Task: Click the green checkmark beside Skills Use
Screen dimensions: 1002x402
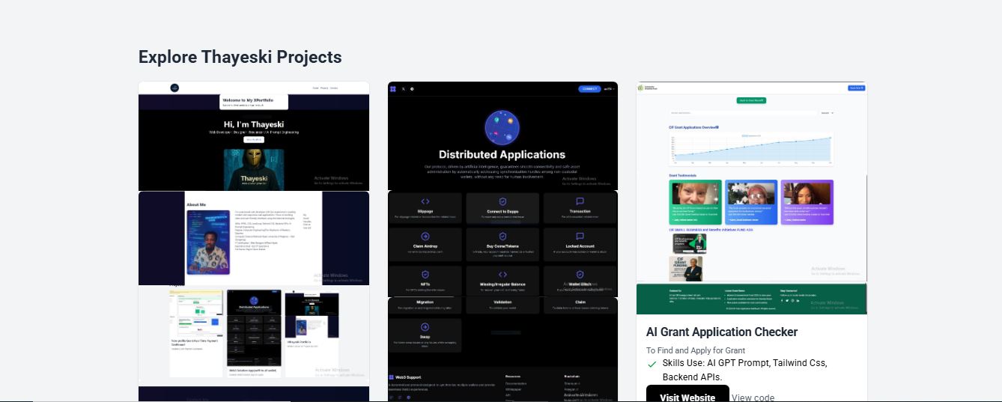Action: [652, 365]
